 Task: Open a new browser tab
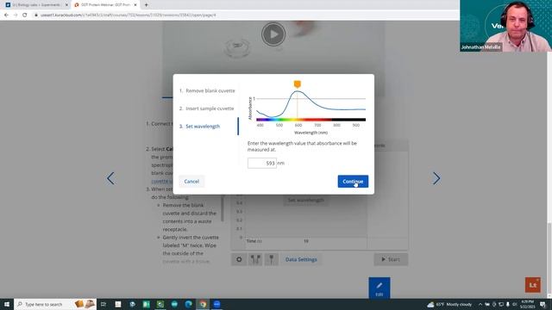point(146,5)
